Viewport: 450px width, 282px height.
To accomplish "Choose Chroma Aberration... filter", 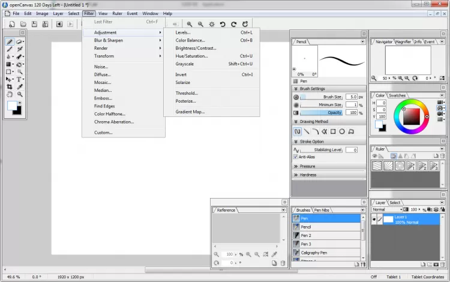I will pos(124,122).
